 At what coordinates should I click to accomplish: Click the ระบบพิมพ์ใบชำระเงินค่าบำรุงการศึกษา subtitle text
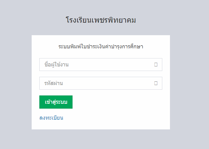click(x=101, y=47)
